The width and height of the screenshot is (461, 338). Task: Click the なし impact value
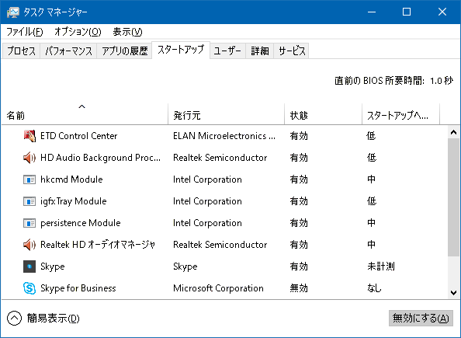[x=374, y=288]
